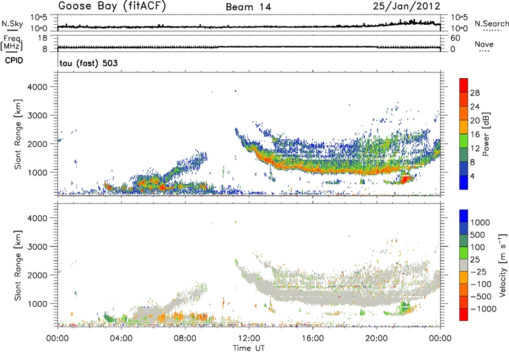509x352 pixels.
Task: Click the N.Search legend label
Action: [491, 24]
